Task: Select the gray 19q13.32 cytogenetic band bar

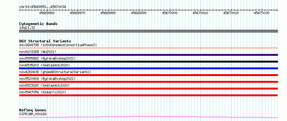Action: pos(148,31)
